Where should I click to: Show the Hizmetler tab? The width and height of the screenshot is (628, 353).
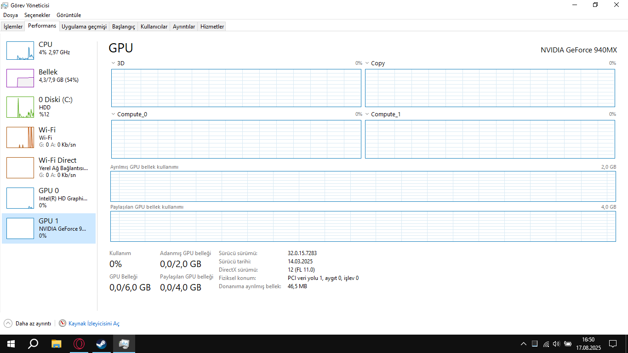click(212, 27)
